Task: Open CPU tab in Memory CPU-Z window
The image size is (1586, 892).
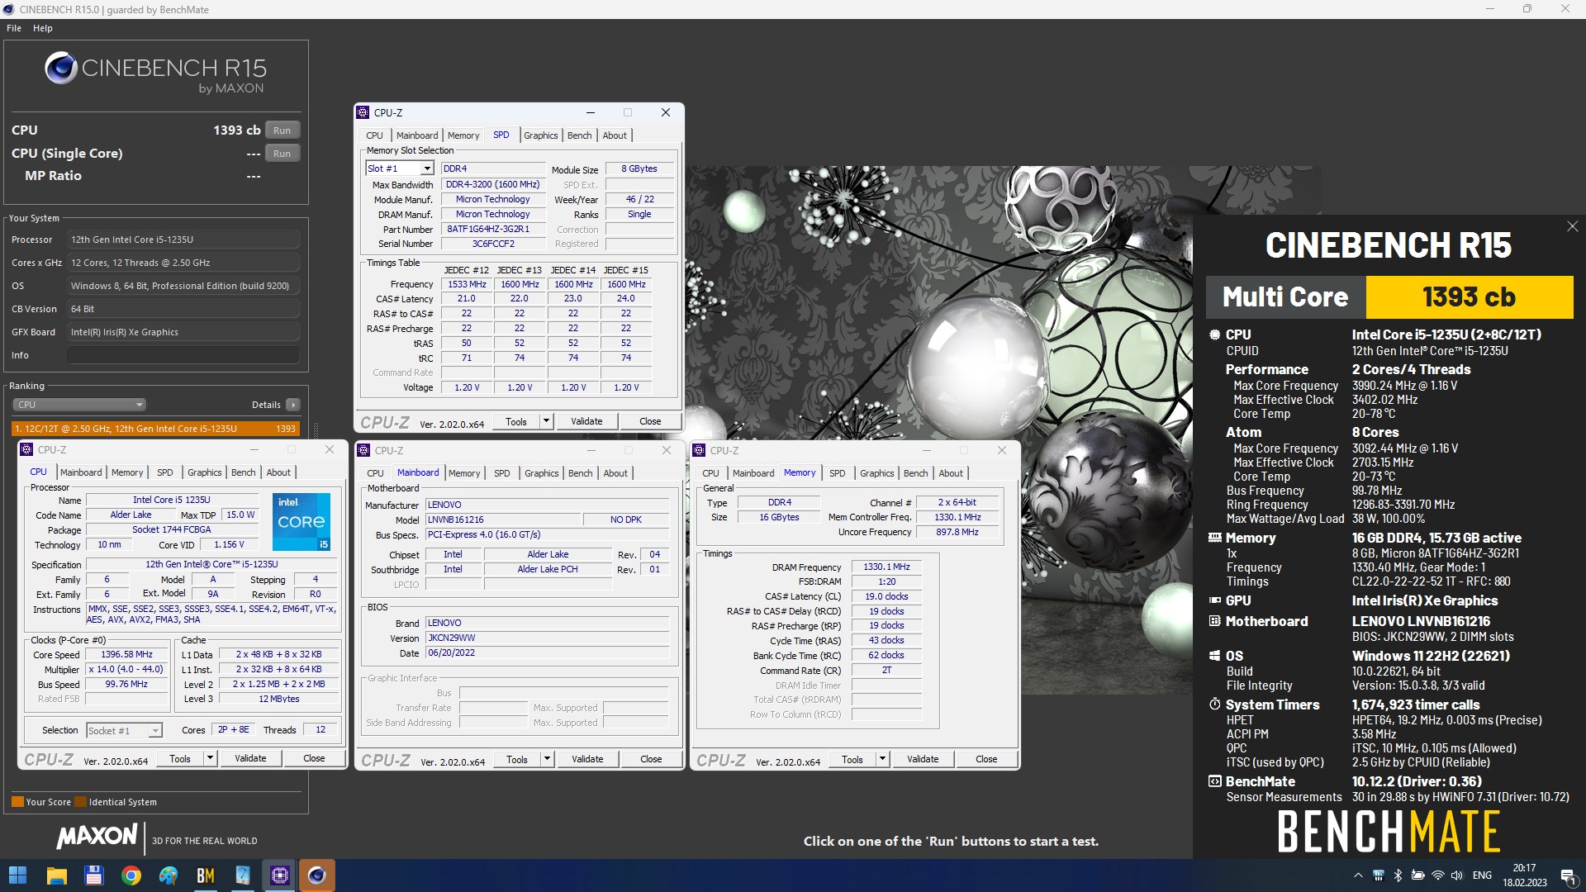Action: 710,473
